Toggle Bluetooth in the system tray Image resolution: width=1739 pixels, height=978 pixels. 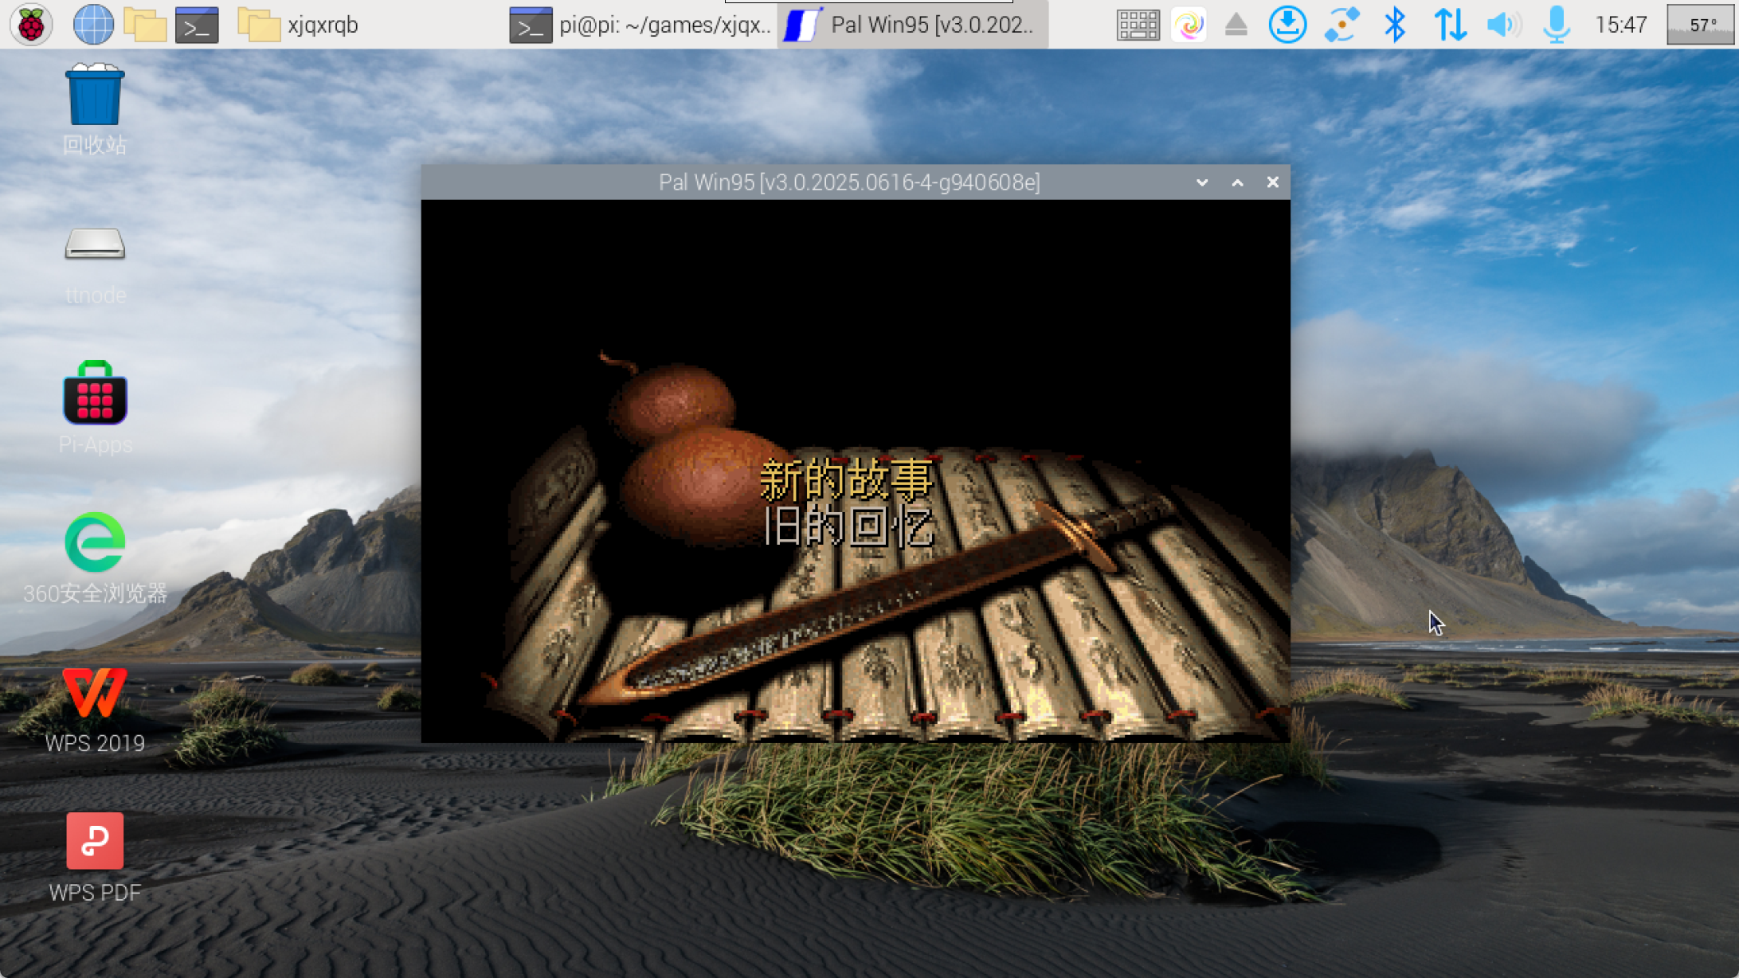tap(1396, 25)
